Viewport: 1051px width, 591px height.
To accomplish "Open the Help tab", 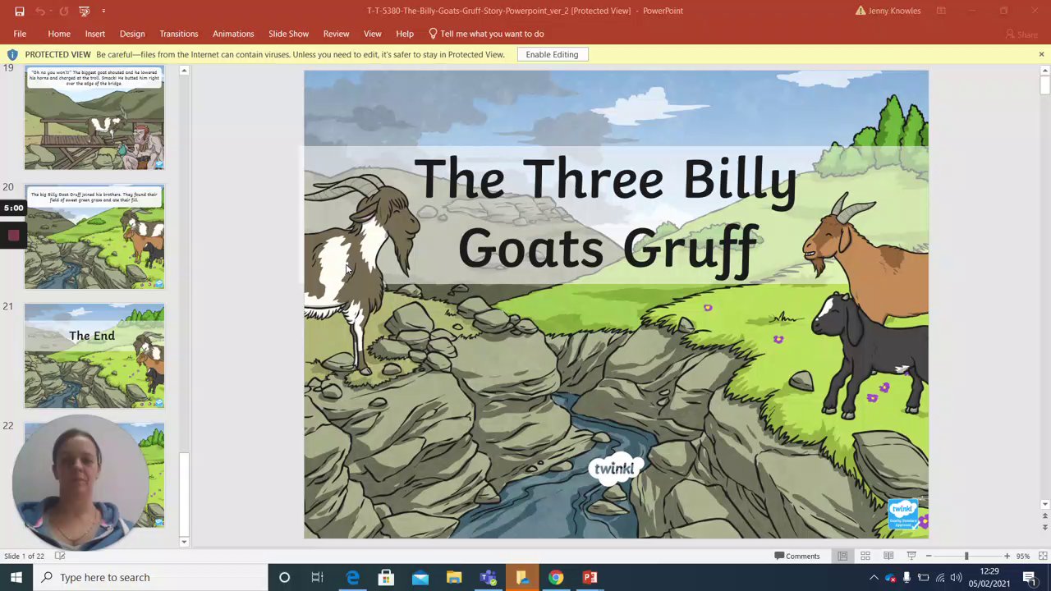I will click(405, 34).
